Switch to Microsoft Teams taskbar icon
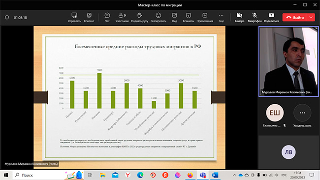Screen dimensions: 320x180 203,175
